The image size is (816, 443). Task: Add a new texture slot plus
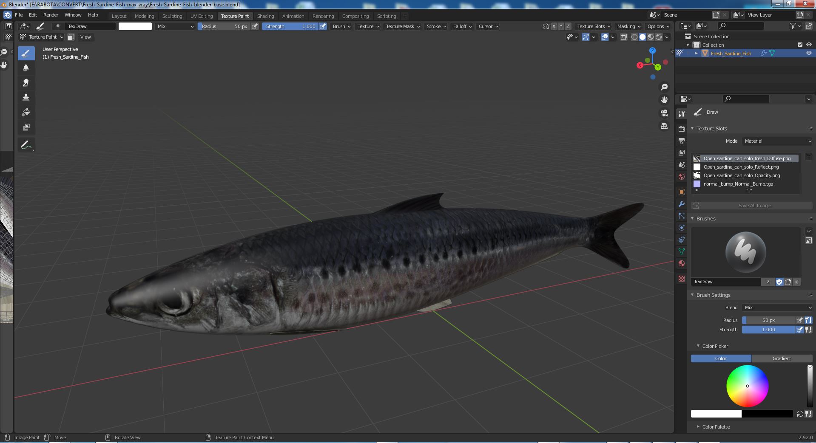[808, 156]
